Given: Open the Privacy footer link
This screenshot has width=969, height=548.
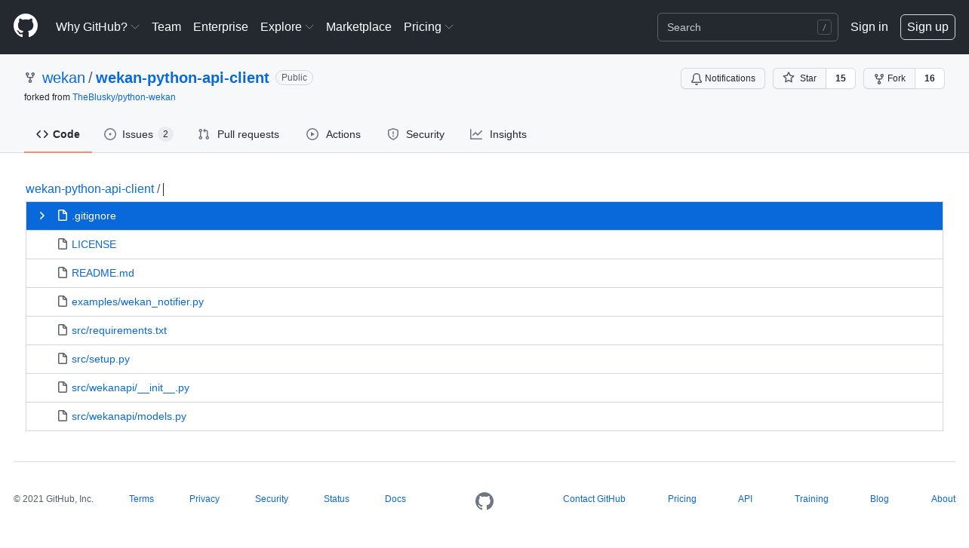Looking at the screenshot, I should pos(205,499).
